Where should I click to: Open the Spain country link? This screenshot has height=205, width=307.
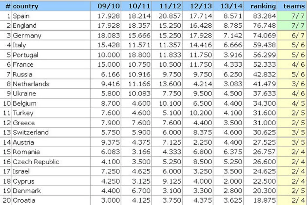click(x=21, y=16)
